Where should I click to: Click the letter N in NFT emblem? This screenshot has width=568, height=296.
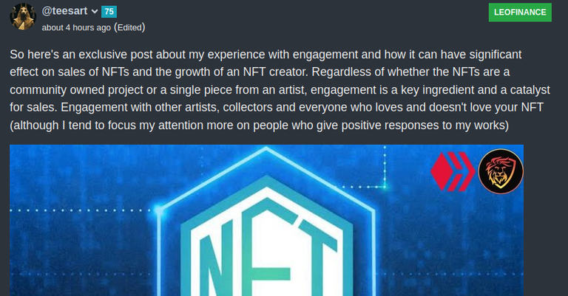(217, 261)
